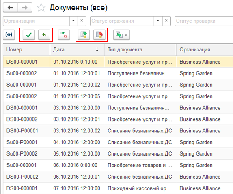This screenshot has width=233, height=194.
Task: Select row DS00-P00001 Списание безналичных ДС
Action: (118, 131)
